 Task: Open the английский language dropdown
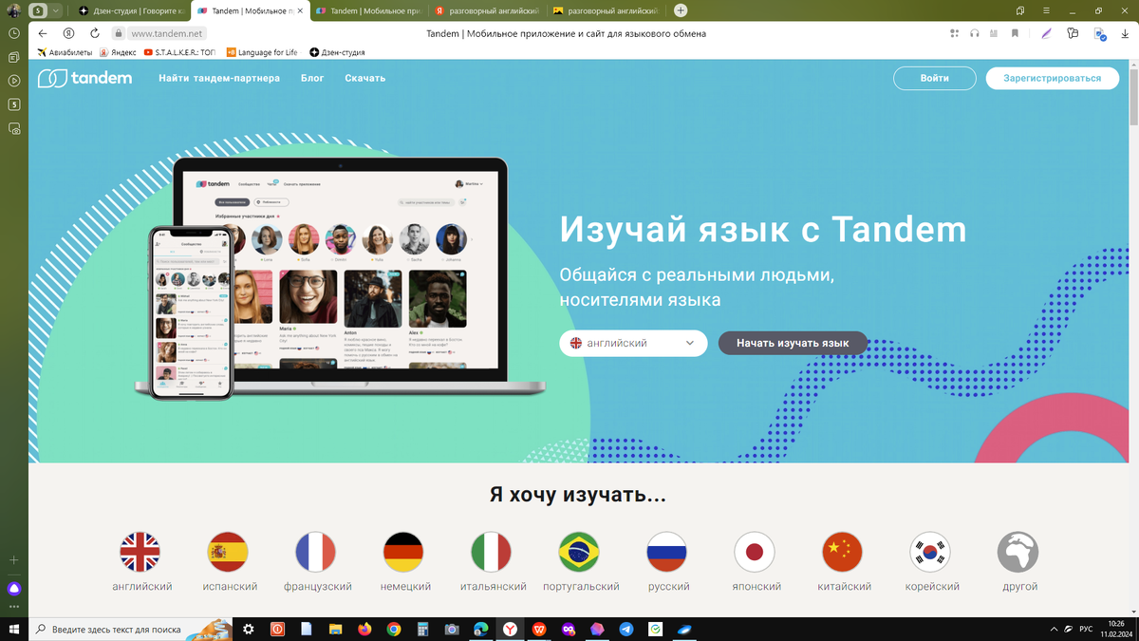pos(633,343)
